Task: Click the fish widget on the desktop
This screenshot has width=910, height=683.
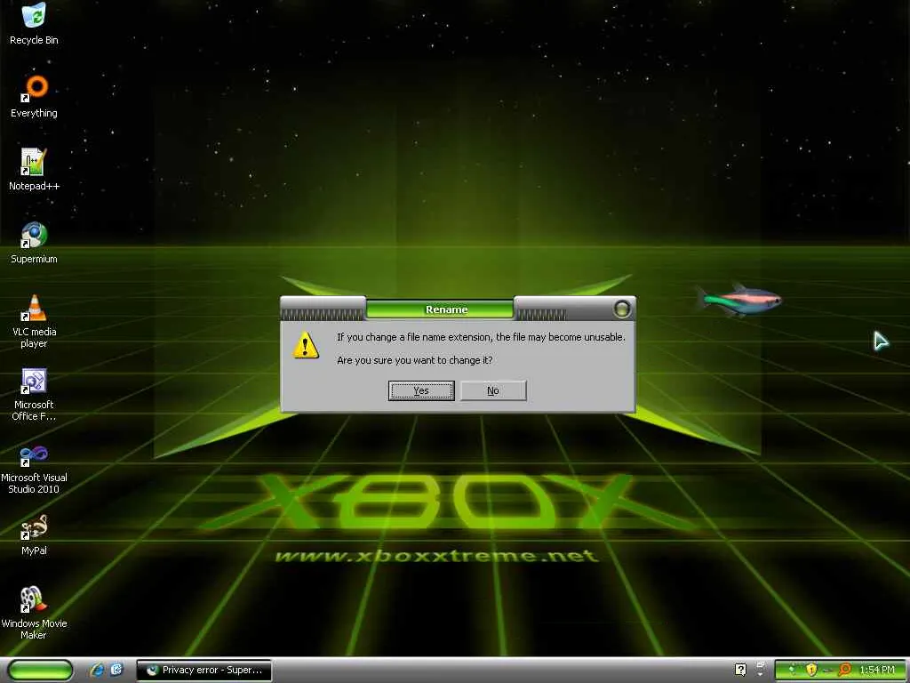Action: point(740,301)
